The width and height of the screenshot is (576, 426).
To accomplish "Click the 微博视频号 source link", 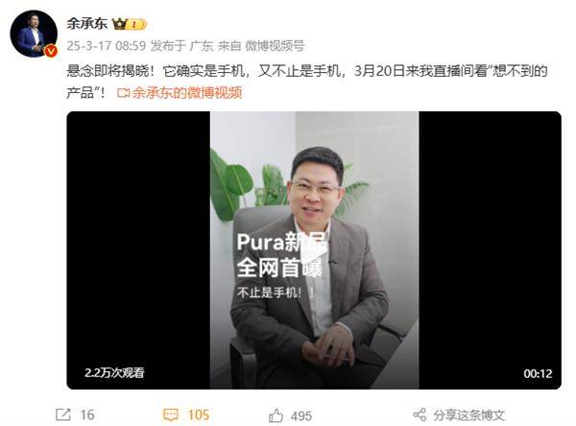I will 275,46.
